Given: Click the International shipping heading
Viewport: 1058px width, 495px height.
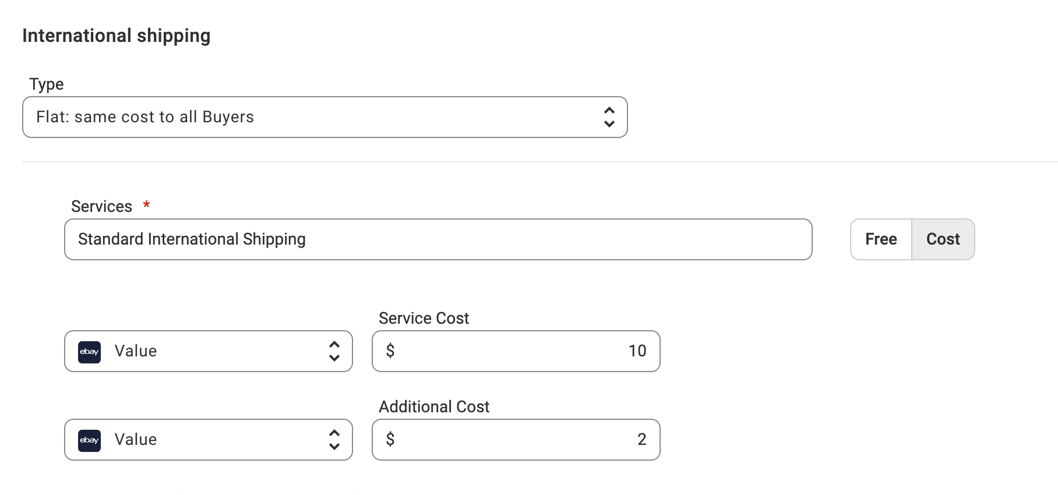Looking at the screenshot, I should [116, 35].
